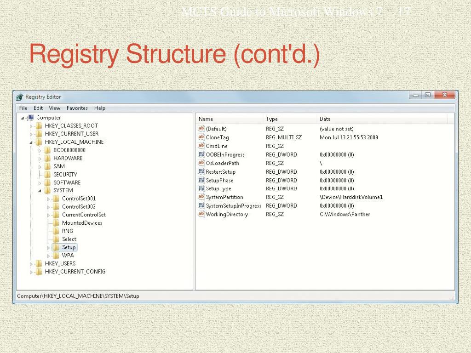
Task: Click the C:\Windows\Panther data cell
Action: (345, 214)
